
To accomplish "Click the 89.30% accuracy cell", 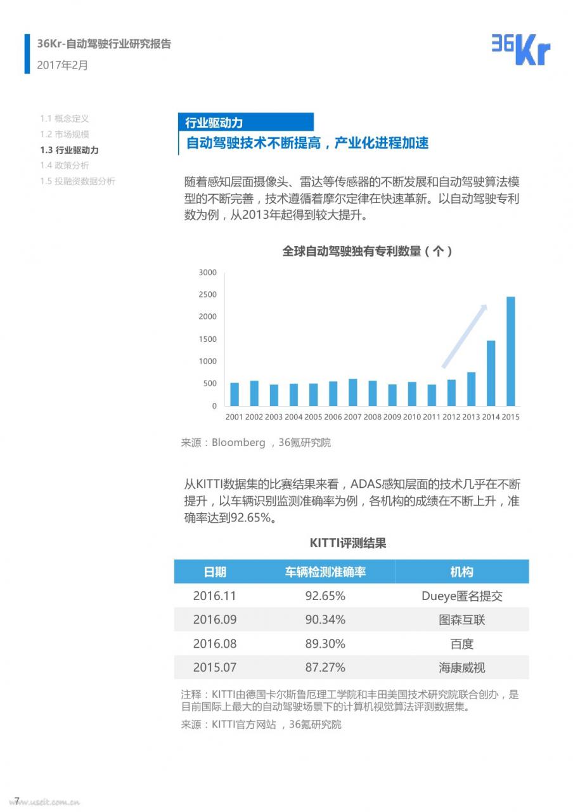I will click(325, 644).
